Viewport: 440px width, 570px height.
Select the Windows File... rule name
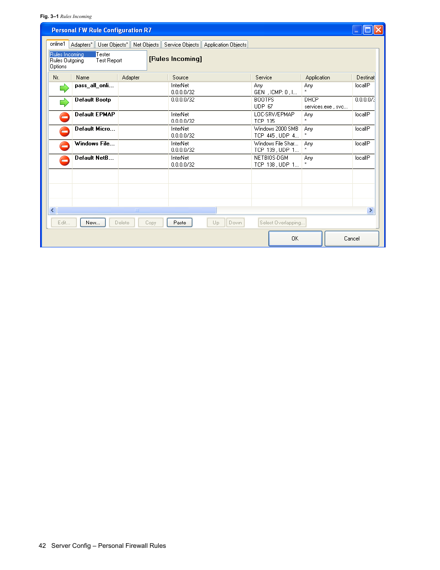(95, 144)
